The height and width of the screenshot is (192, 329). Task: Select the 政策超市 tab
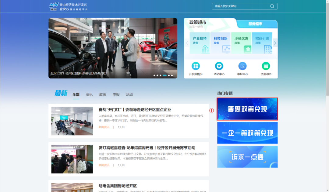pos(198,22)
